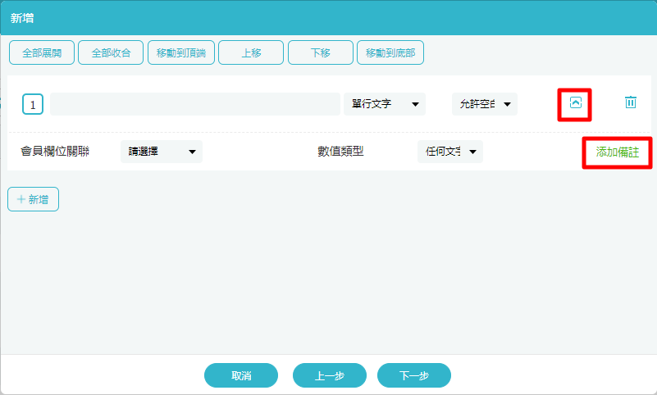Delete question 1 with the trash icon

tap(630, 102)
